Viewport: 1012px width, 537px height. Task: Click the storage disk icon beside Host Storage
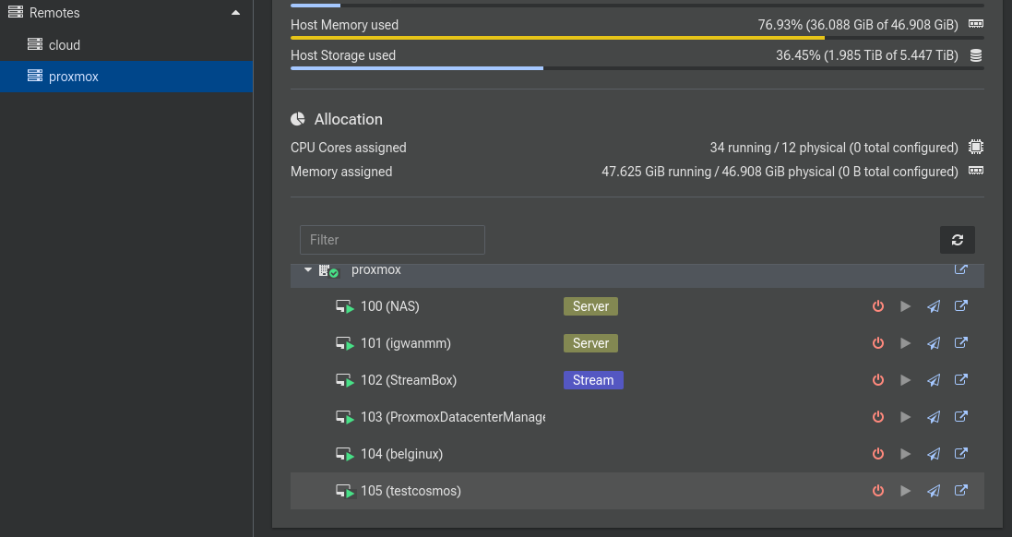tap(976, 55)
